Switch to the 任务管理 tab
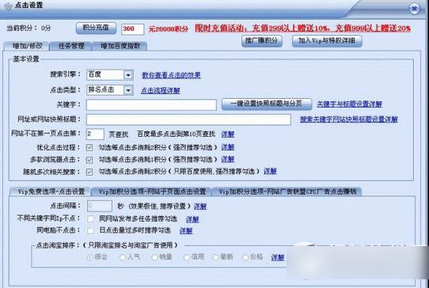The image size is (429, 288). coord(71,46)
